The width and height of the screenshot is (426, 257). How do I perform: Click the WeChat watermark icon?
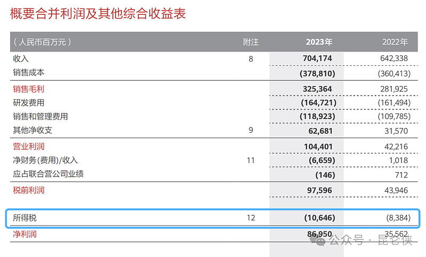point(317,241)
